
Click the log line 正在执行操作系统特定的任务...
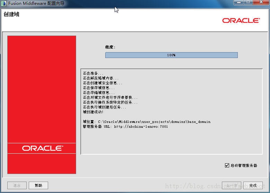coord(110,102)
